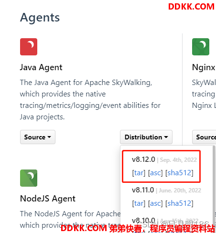Download the v8.11.0 tar package
Image resolution: width=216 pixels, height=233 pixels.
(139, 203)
